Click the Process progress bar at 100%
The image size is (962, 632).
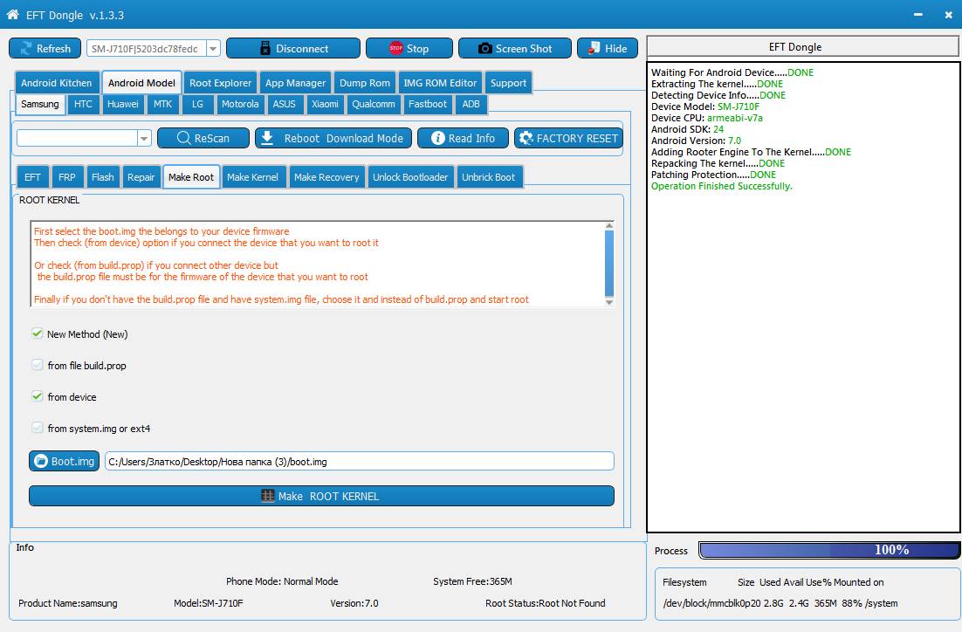(x=828, y=551)
